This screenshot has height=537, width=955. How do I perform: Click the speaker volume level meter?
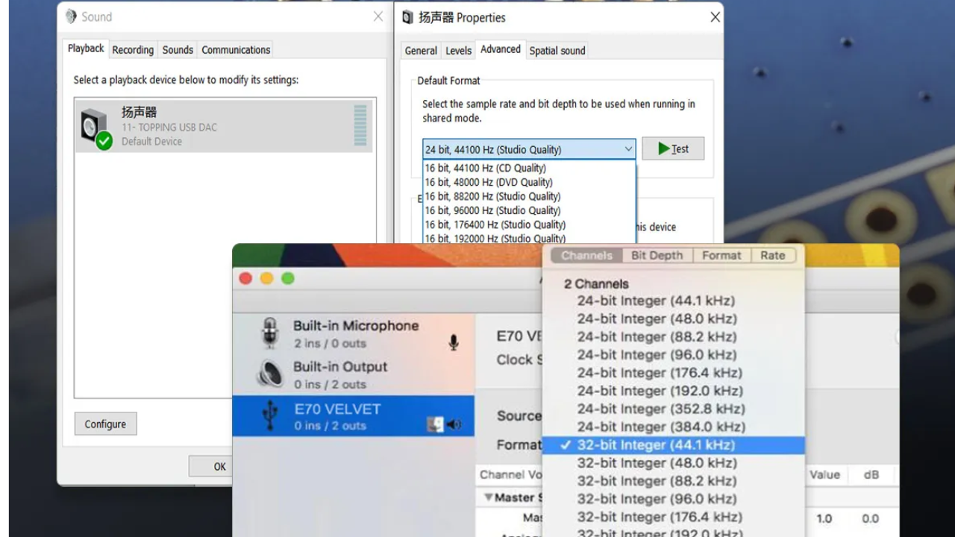tap(360, 125)
